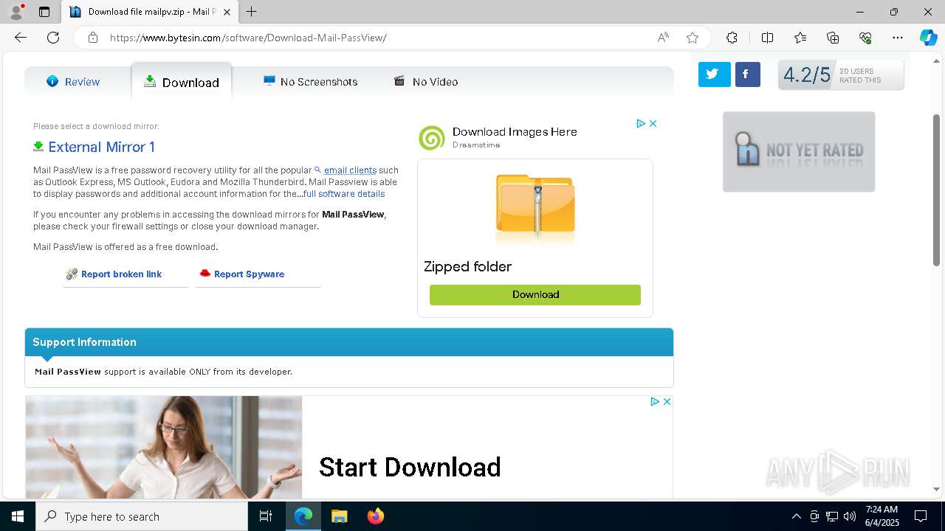Click the Start Download banner text
This screenshot has height=531, width=945.
[410, 467]
